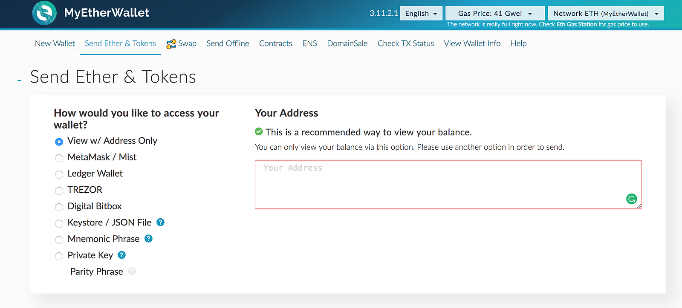Open the Network ETH (MyEtherWallet) dropdown
The height and width of the screenshot is (308, 682).
[606, 13]
